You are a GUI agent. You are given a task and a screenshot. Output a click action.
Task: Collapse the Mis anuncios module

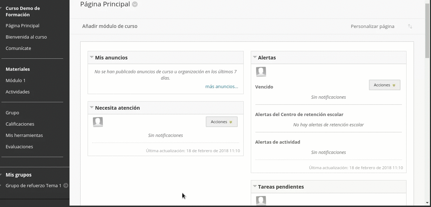point(92,57)
